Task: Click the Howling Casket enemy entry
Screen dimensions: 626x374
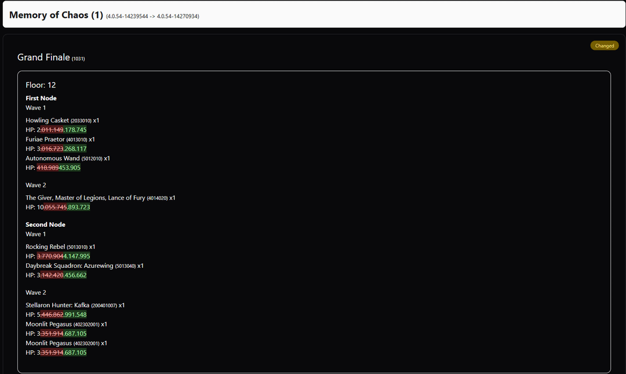Action: point(62,120)
